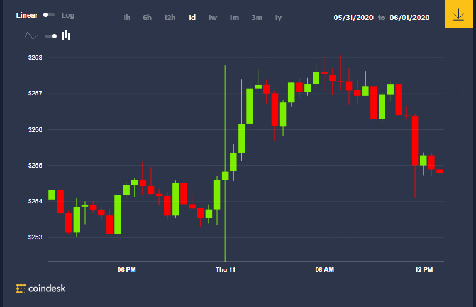Select the 1d time range

coord(192,18)
